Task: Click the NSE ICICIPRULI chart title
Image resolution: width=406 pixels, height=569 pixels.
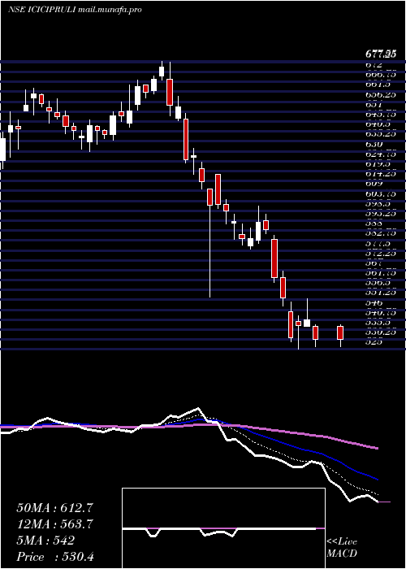Action: (41, 10)
